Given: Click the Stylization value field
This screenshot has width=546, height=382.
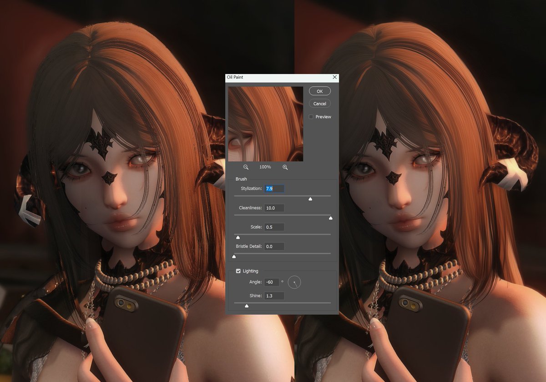Looking at the screenshot, I should coord(274,189).
